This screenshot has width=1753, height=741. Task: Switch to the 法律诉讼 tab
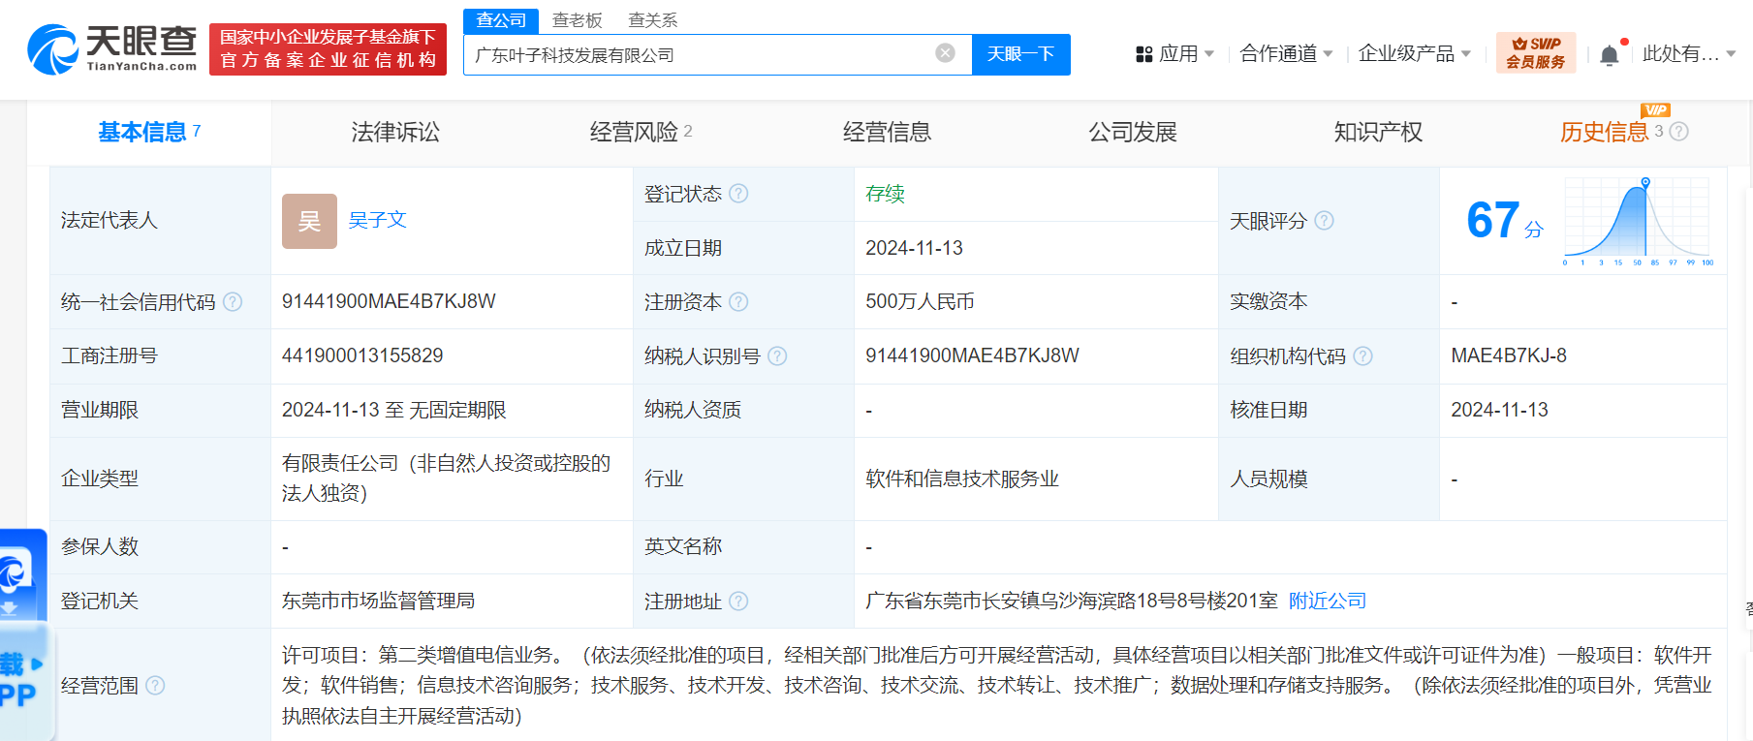click(395, 133)
